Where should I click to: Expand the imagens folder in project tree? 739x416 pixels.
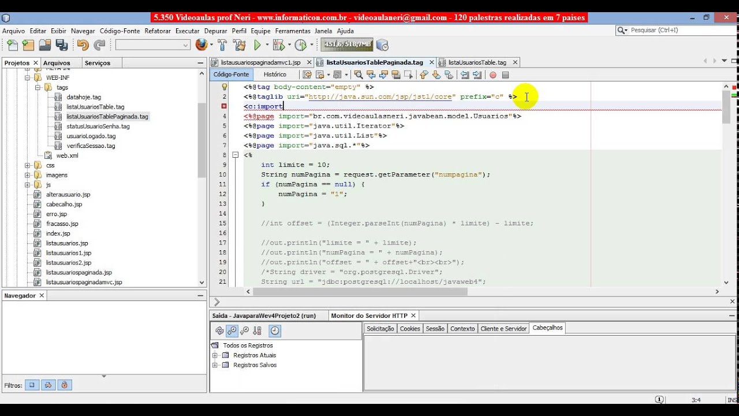pos(27,175)
